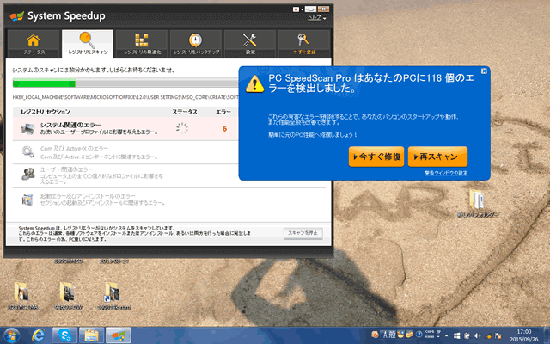The width and height of the screenshot is (550, 344).
Task: Open the ステータス home tab
Action: click(34, 44)
